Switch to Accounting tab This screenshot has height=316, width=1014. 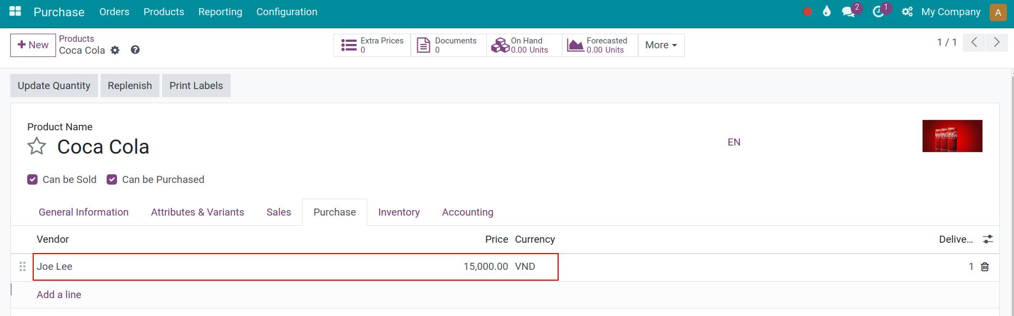[x=468, y=212]
